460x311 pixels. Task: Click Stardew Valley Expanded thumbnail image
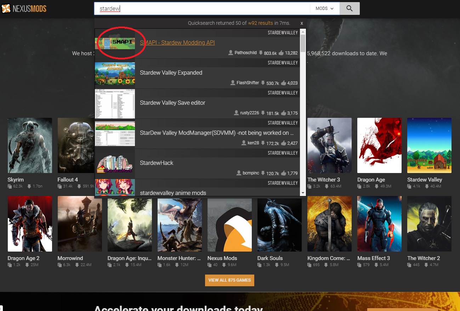(x=115, y=73)
